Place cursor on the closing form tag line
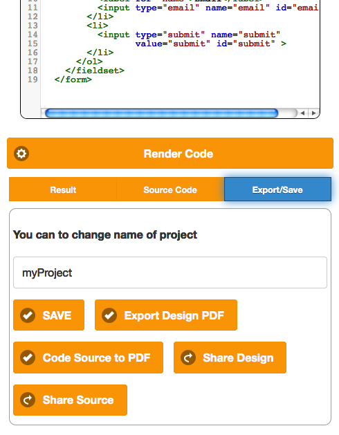This screenshot has height=435, width=339. click(x=73, y=80)
